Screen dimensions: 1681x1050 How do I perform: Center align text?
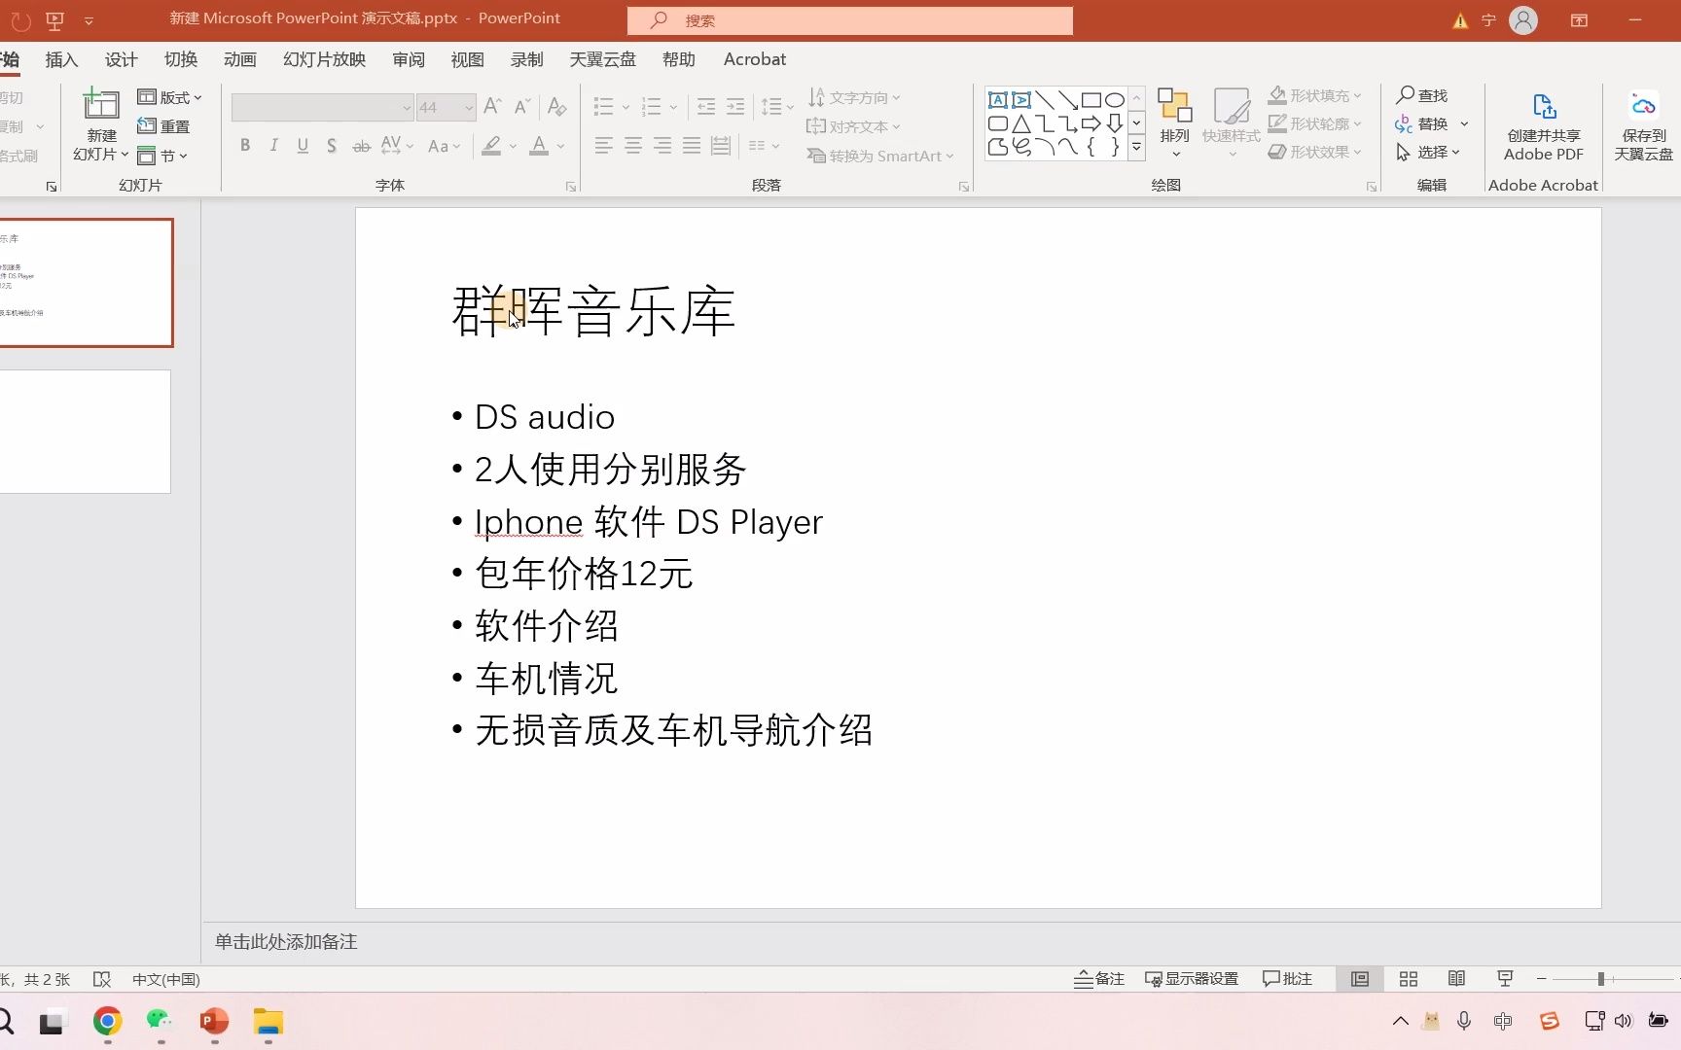click(632, 146)
